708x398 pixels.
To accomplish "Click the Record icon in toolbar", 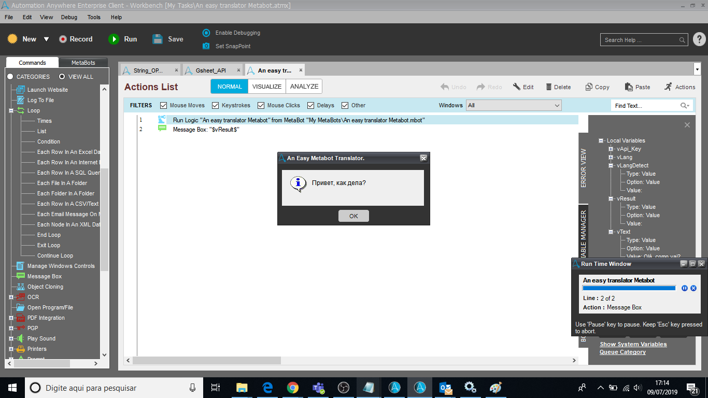I will [63, 39].
